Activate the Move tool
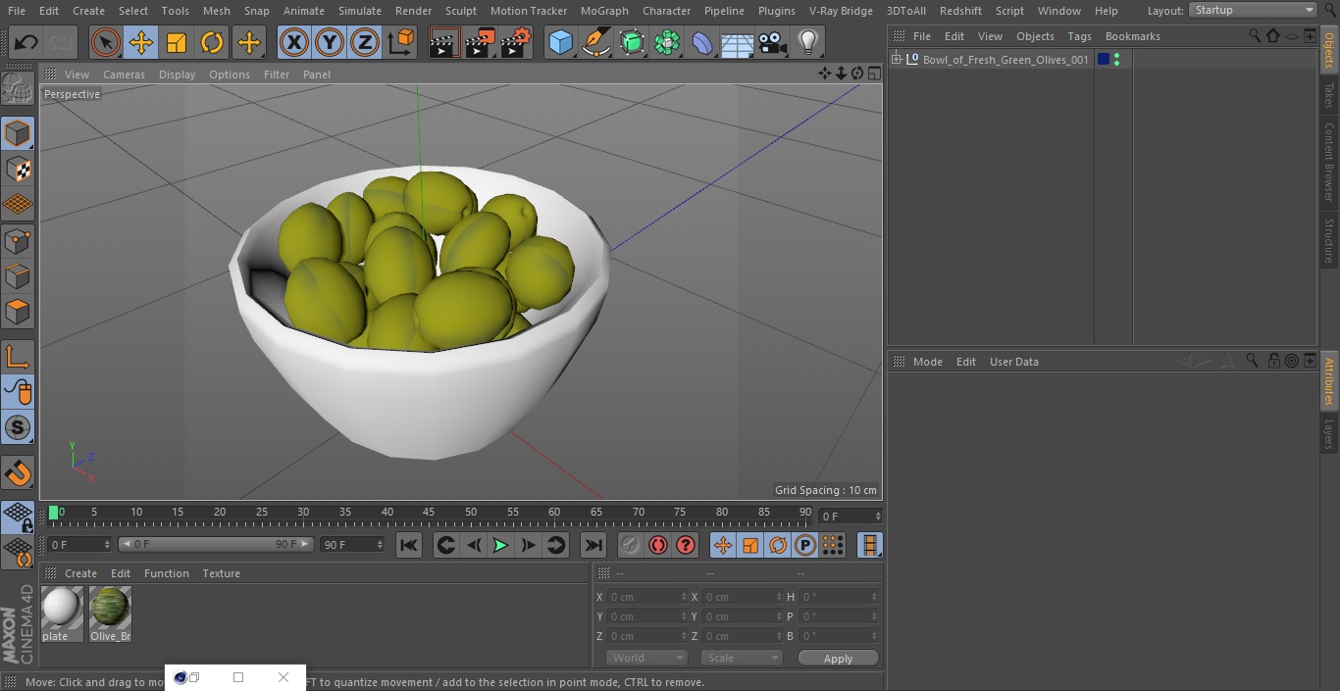 [x=141, y=42]
